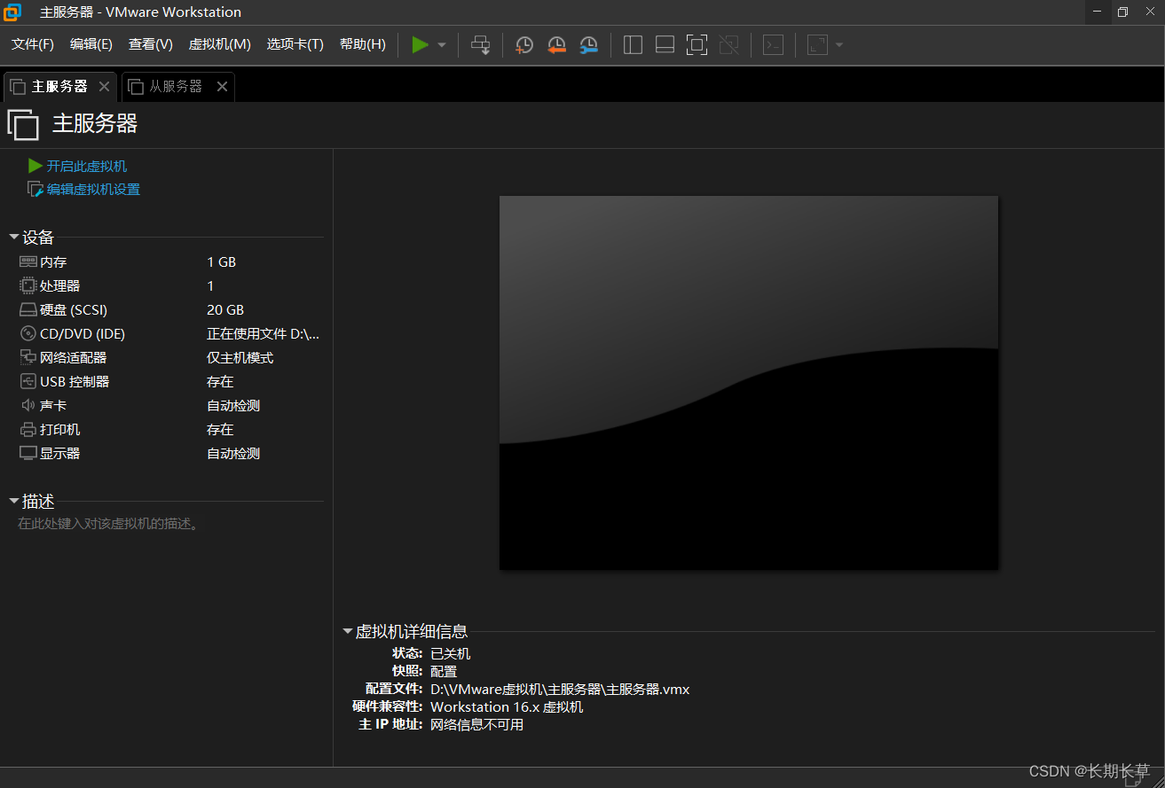Collapse the 设备 section

14,238
